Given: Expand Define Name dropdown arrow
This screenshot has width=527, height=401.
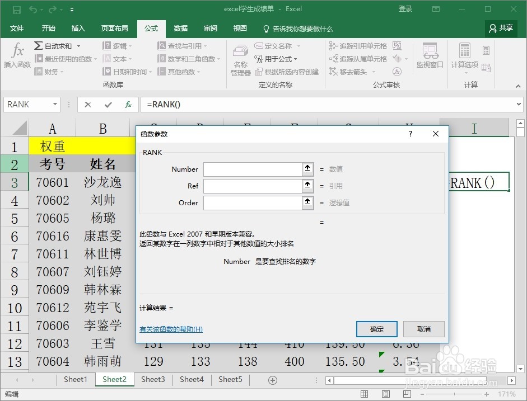Looking at the screenshot, I should click(299, 46).
